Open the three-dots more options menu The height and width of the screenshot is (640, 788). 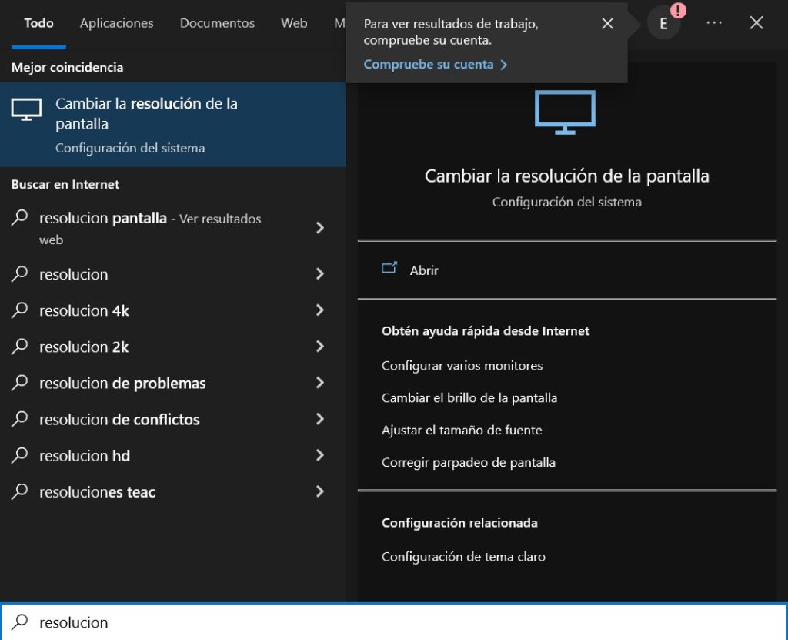click(714, 23)
